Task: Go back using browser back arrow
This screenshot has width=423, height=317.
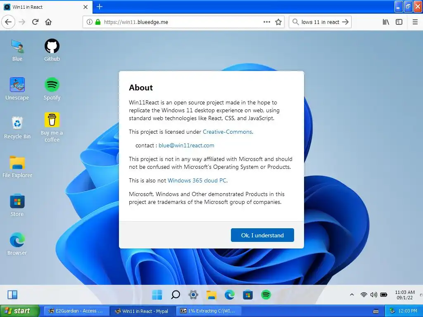Action: 8,22
